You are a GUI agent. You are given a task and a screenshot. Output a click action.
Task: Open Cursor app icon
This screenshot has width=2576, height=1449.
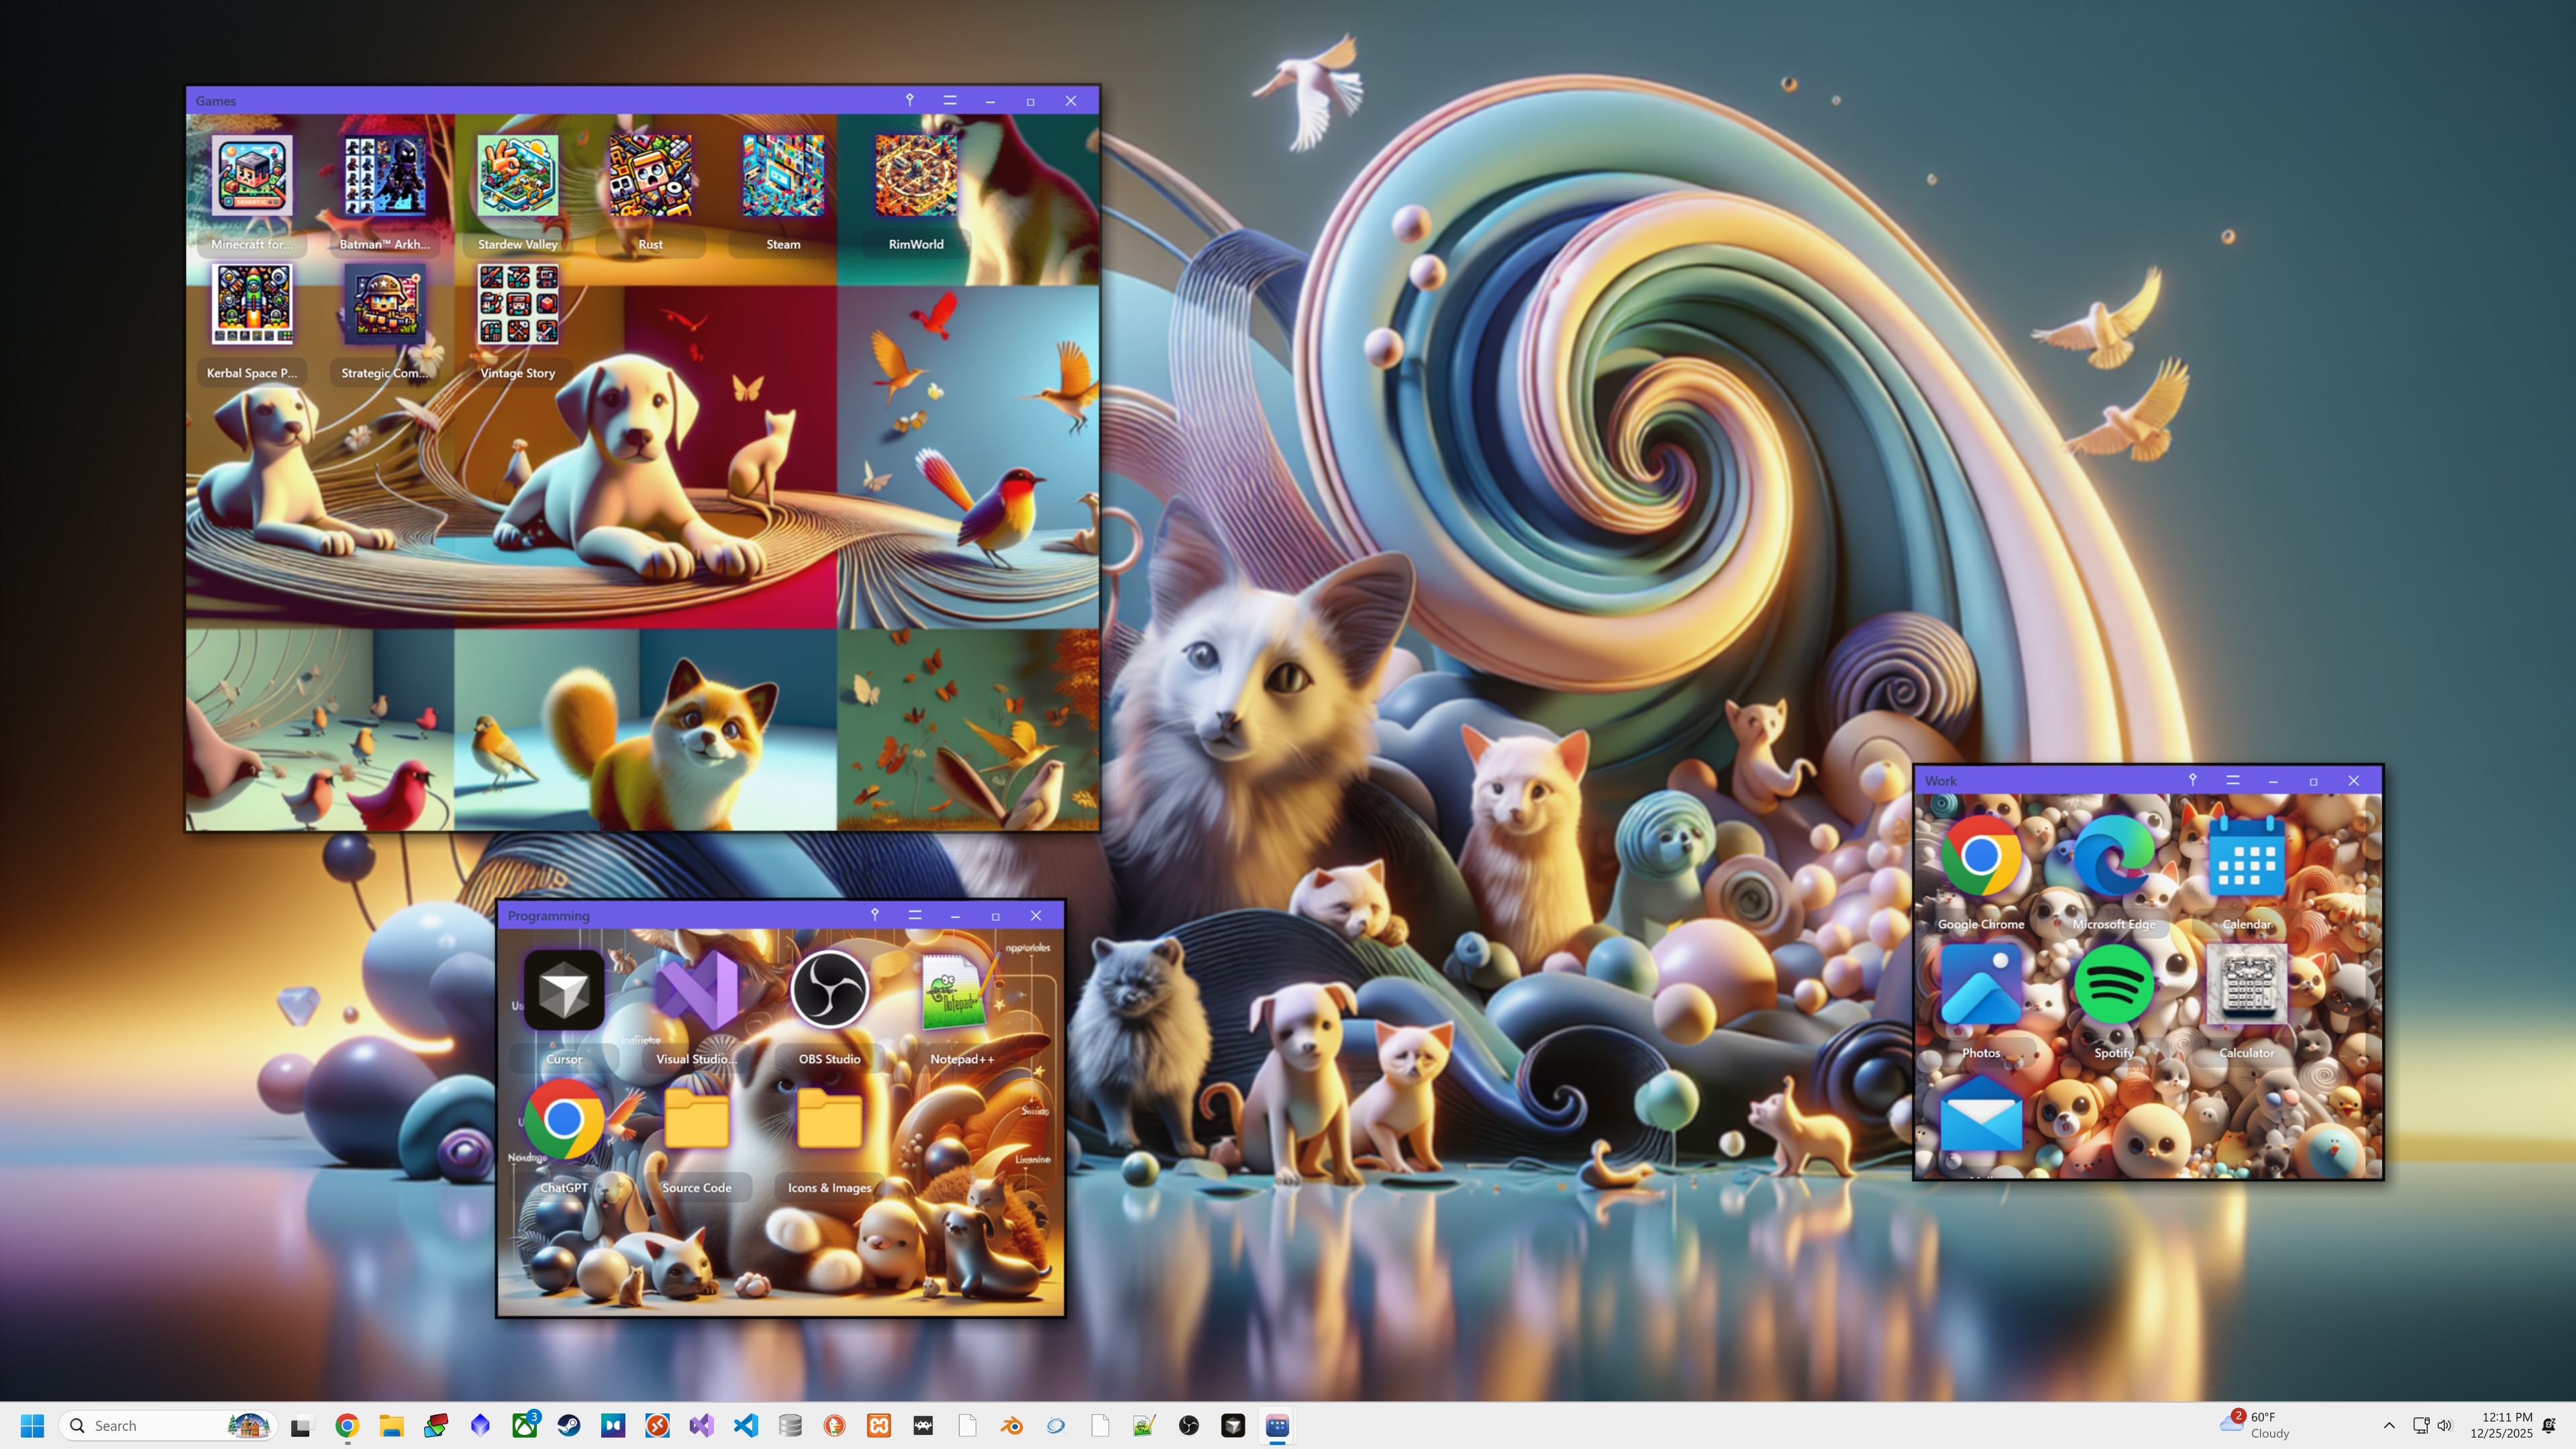(563, 991)
